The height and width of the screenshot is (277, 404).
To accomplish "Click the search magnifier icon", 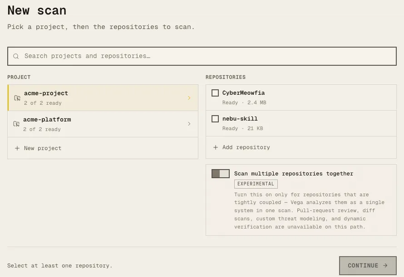I will click(16, 56).
